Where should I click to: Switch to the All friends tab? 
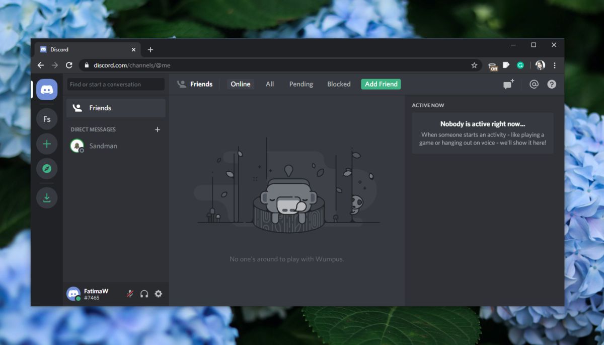tap(270, 84)
